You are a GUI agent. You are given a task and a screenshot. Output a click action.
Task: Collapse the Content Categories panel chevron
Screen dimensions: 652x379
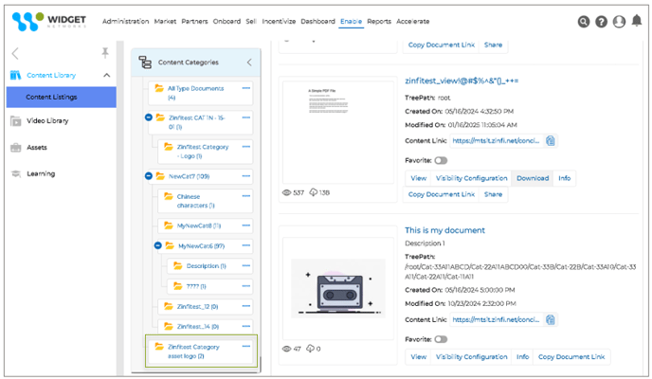click(249, 63)
